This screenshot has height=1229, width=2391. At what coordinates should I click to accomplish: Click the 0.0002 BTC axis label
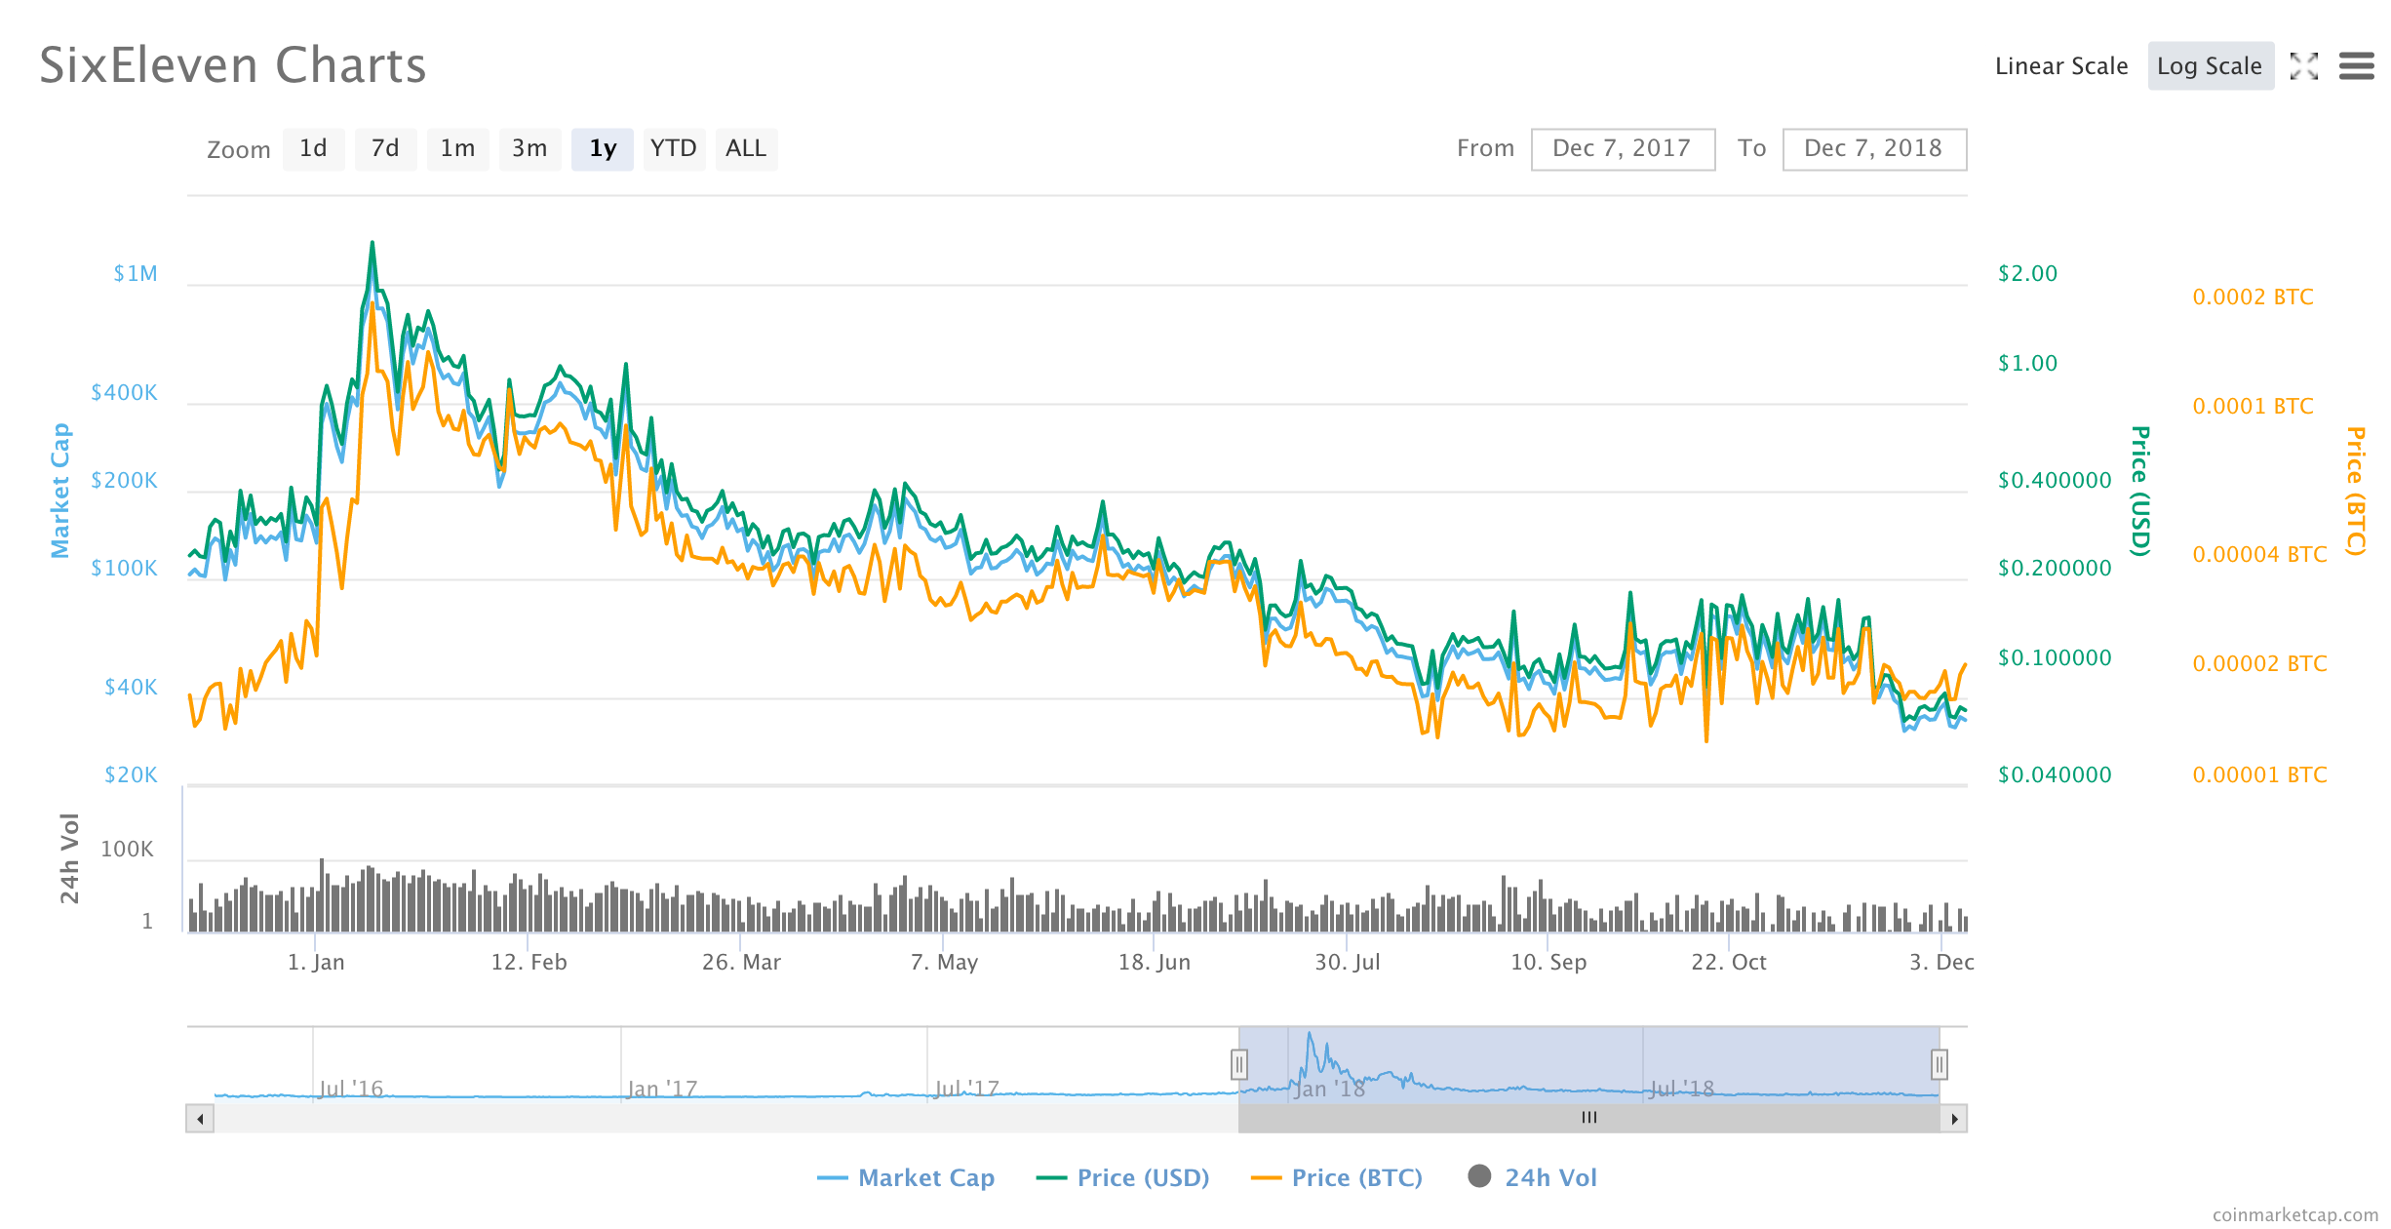2254,297
